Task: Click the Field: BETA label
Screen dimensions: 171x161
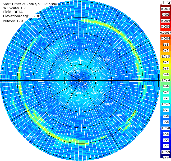Action: click(13, 12)
